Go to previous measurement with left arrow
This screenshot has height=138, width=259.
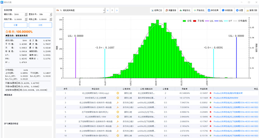click(108, 10)
